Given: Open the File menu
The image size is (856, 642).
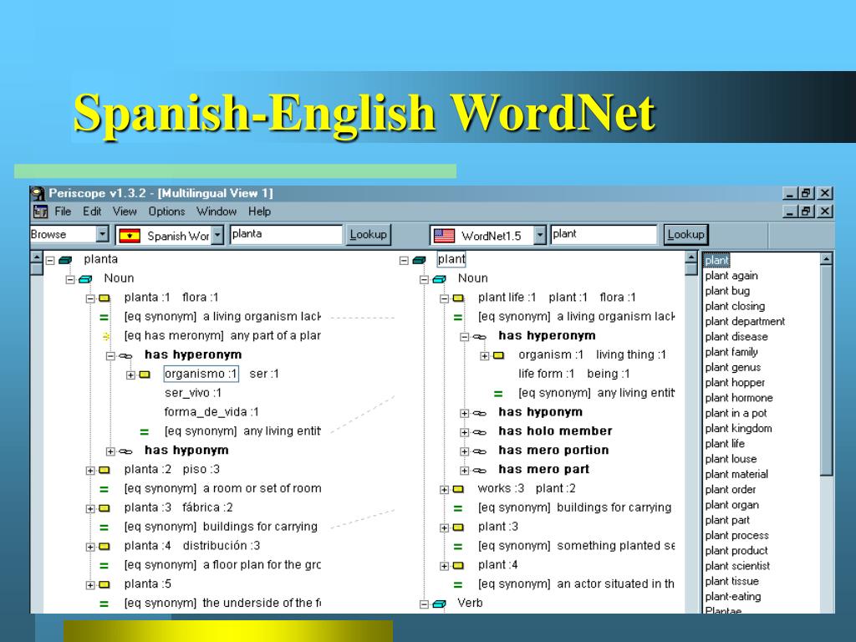Looking at the screenshot, I should [63, 211].
